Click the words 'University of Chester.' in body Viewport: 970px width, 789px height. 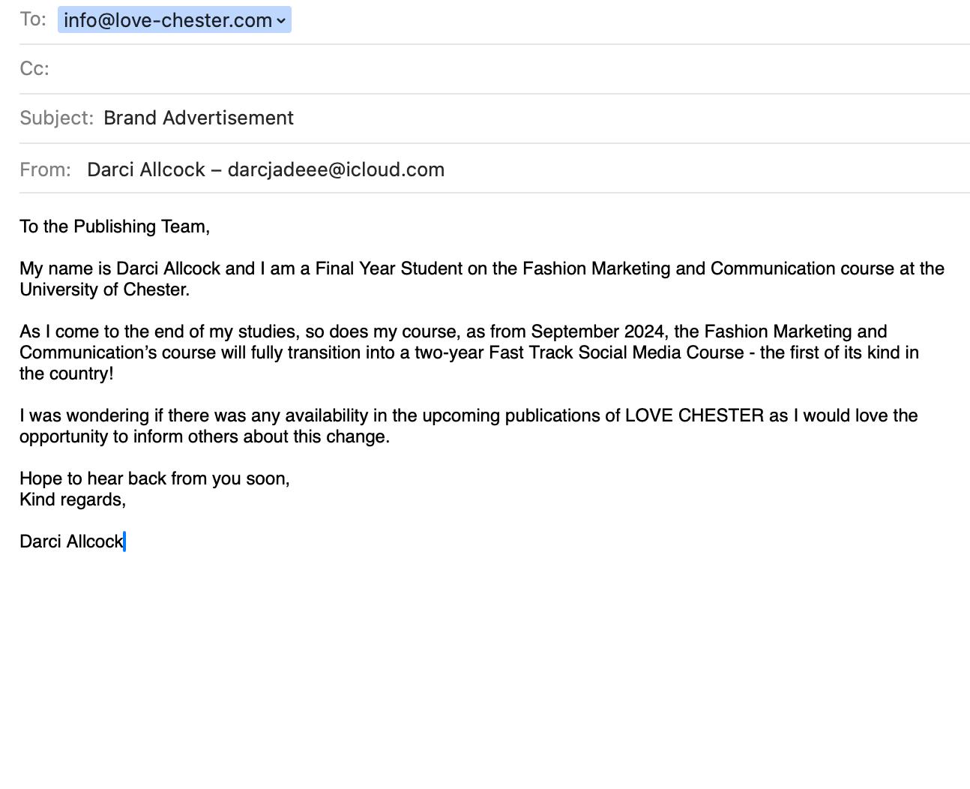pyautogui.click(x=104, y=289)
